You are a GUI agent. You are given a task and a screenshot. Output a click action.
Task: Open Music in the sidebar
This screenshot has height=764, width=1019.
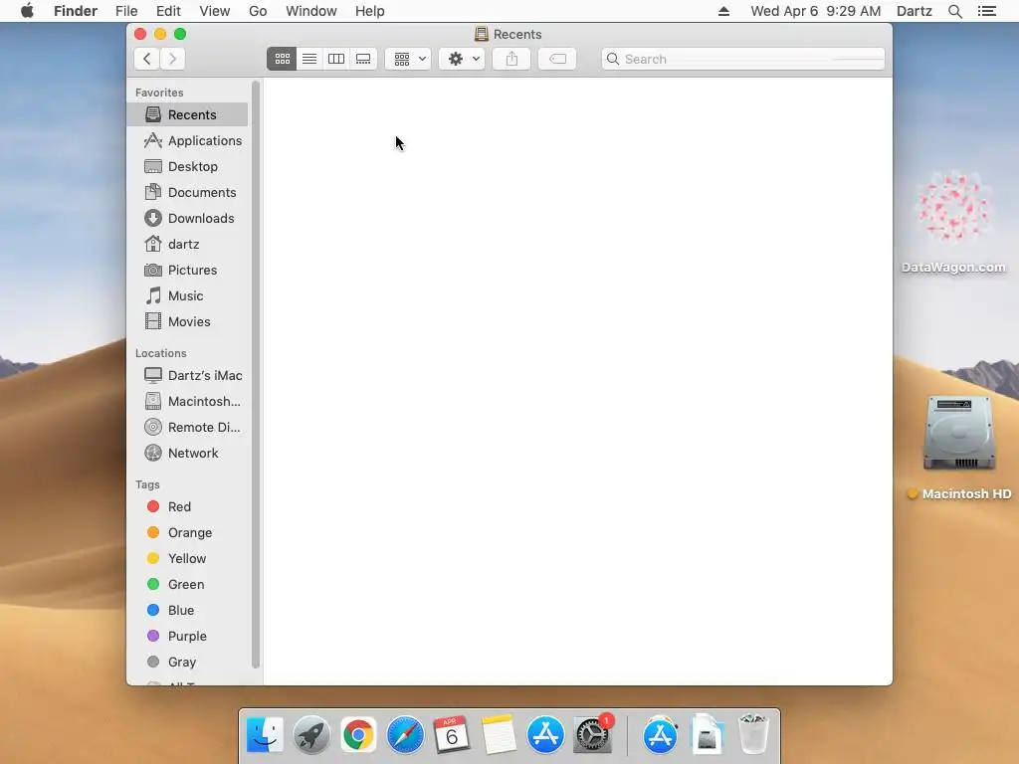coord(187,296)
